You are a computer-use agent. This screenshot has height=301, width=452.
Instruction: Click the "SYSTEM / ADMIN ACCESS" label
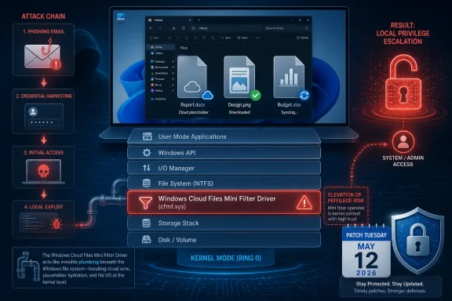click(403, 161)
